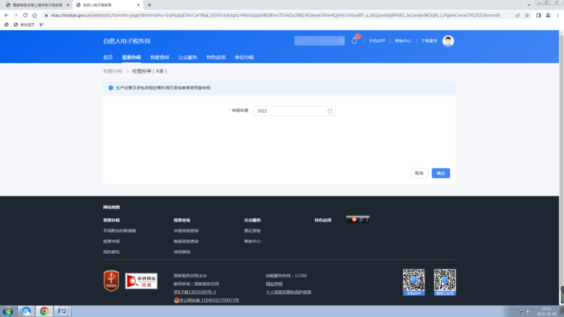Select the 单位办税 navigation tab
Viewport: 564px width, 317px height.
point(244,57)
